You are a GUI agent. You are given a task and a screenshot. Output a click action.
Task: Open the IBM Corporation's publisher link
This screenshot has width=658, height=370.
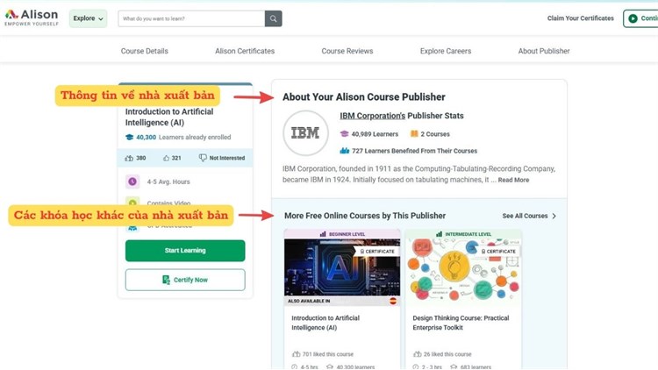click(372, 116)
